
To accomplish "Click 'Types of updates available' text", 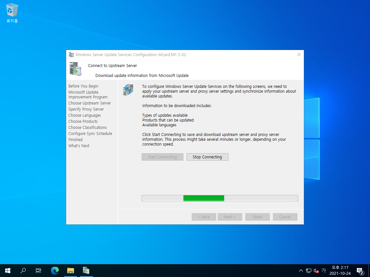I will 165,115.
